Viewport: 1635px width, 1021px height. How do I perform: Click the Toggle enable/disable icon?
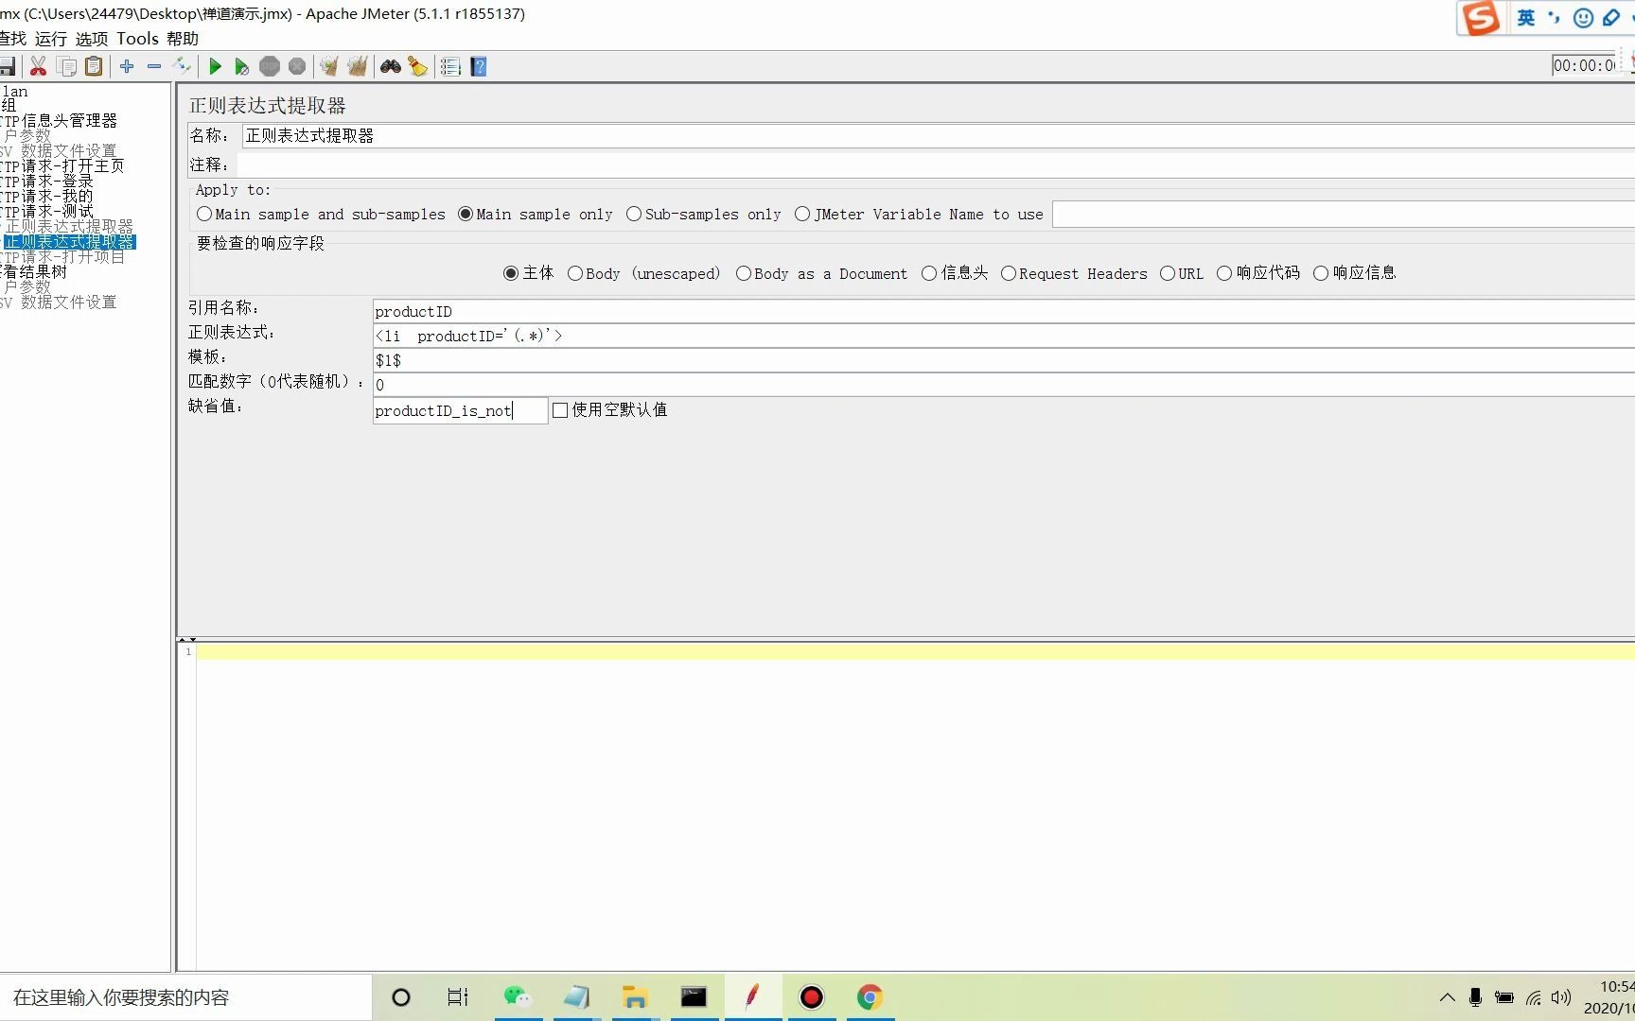183,66
